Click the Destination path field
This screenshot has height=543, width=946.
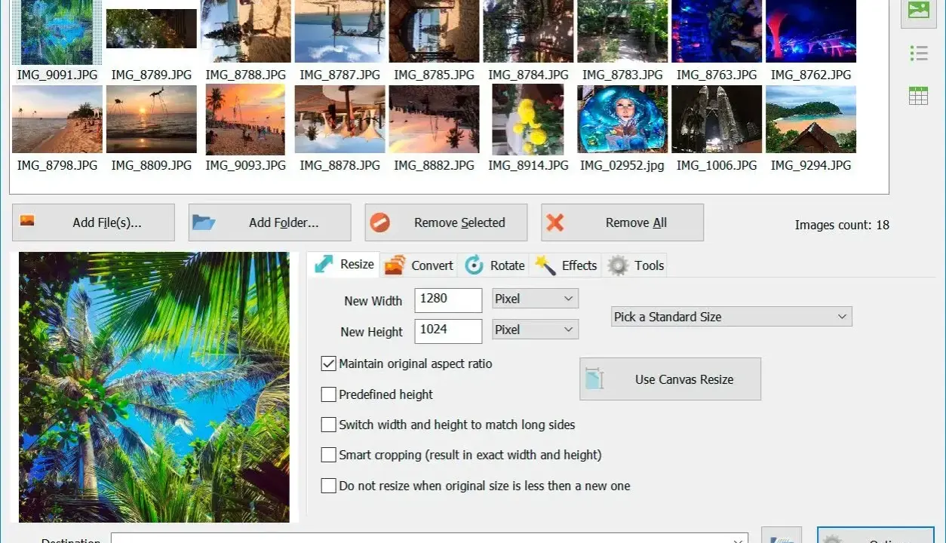pos(429,538)
